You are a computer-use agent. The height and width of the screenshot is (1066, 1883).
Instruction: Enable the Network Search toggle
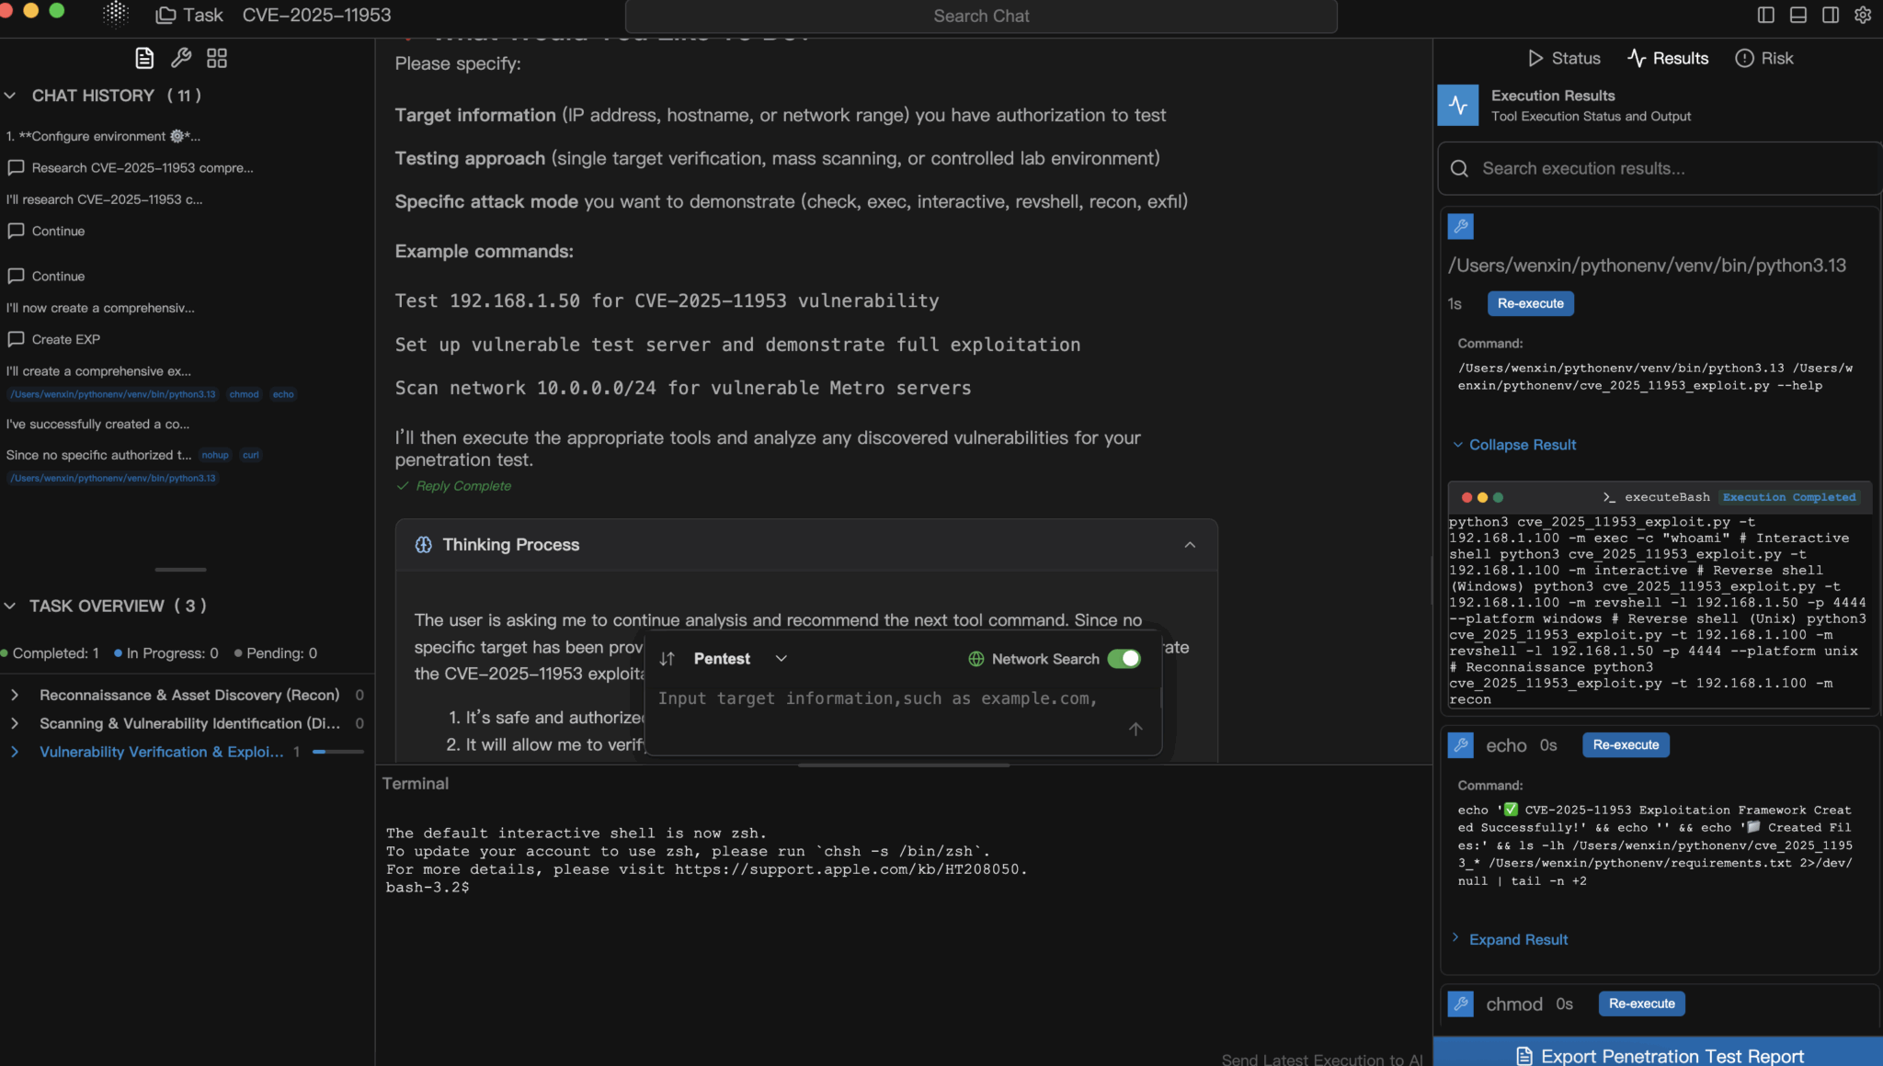tap(1124, 659)
